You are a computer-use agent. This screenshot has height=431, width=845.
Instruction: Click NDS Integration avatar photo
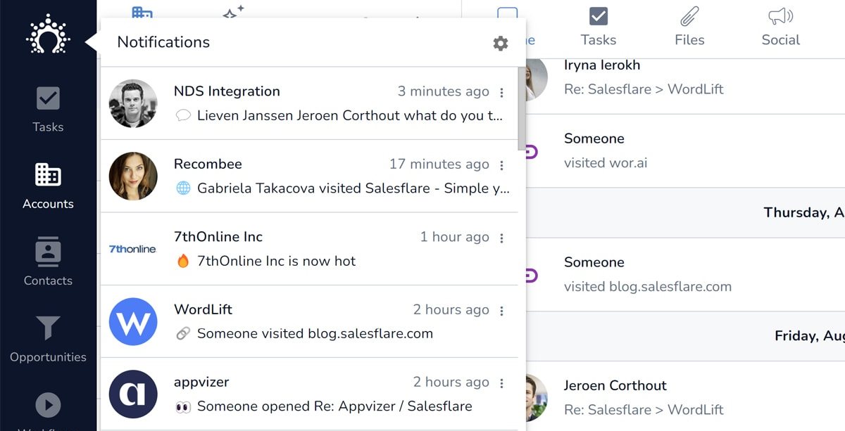click(x=133, y=103)
